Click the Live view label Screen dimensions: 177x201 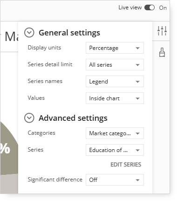coord(130,7)
